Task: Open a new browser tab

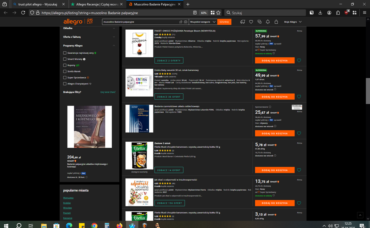Action: [x=188, y=4]
